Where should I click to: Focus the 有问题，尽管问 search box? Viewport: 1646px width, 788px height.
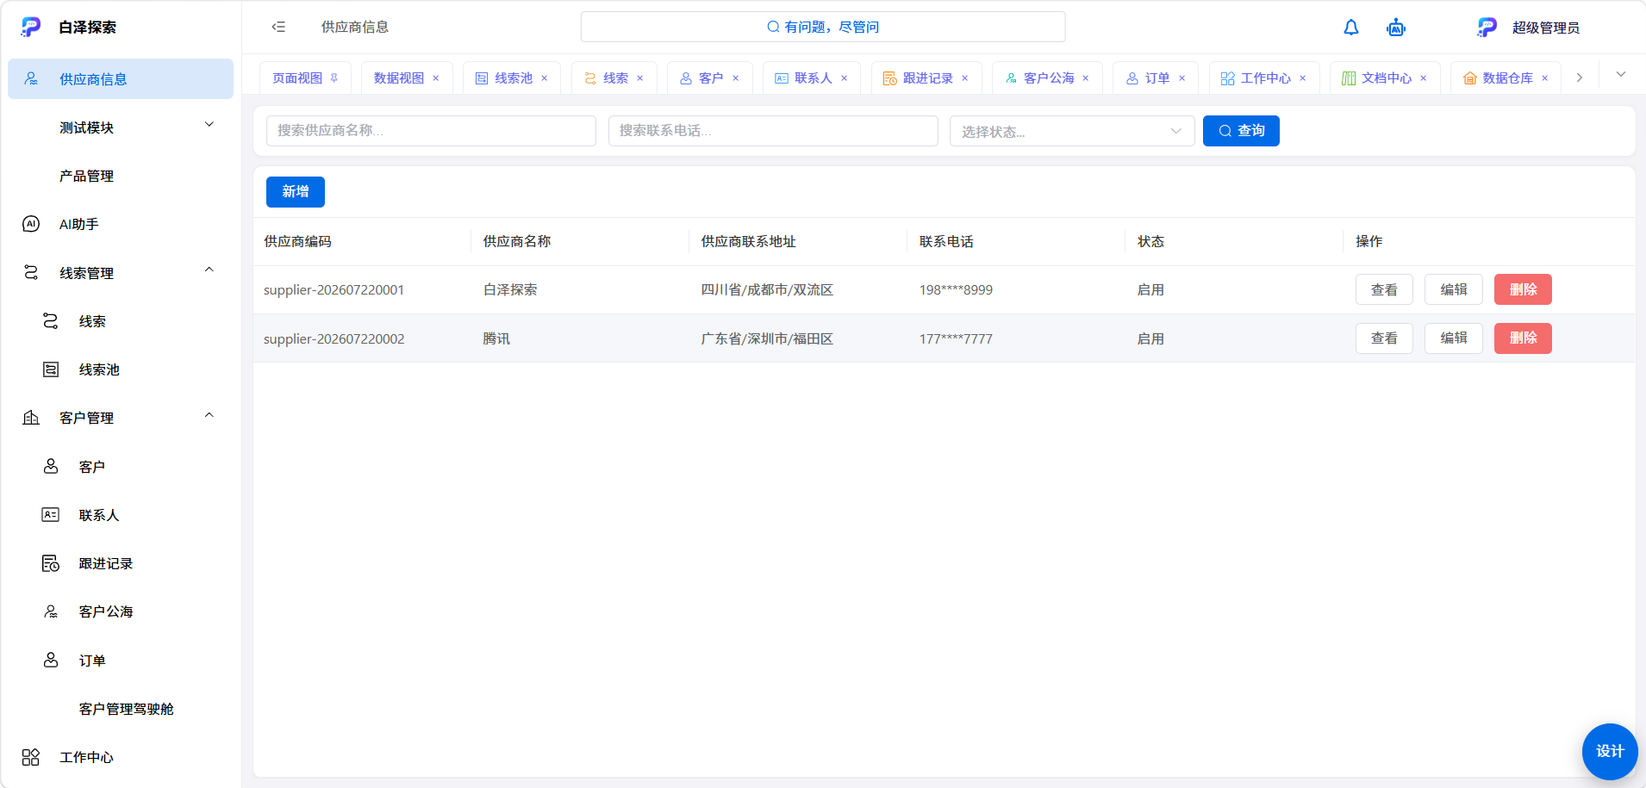pyautogui.click(x=823, y=27)
